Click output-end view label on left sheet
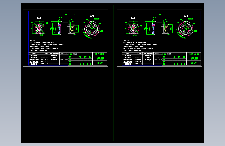The height and width of the screenshot is (146, 225). tap(92, 16)
